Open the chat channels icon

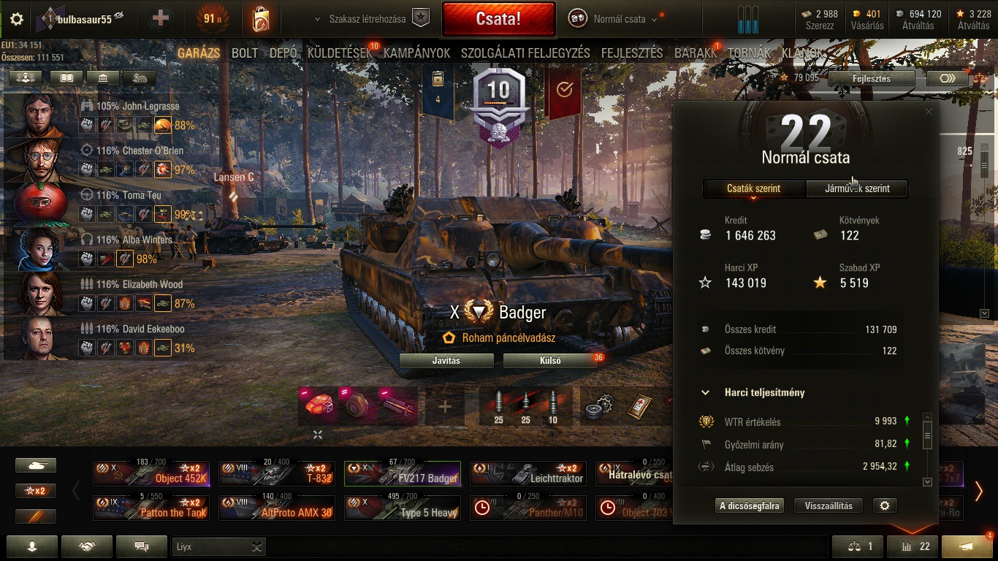pos(142,546)
